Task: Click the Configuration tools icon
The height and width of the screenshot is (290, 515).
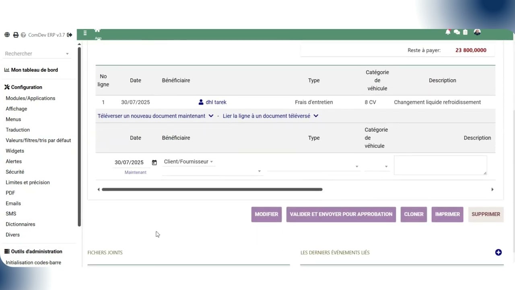Action: 7,87
